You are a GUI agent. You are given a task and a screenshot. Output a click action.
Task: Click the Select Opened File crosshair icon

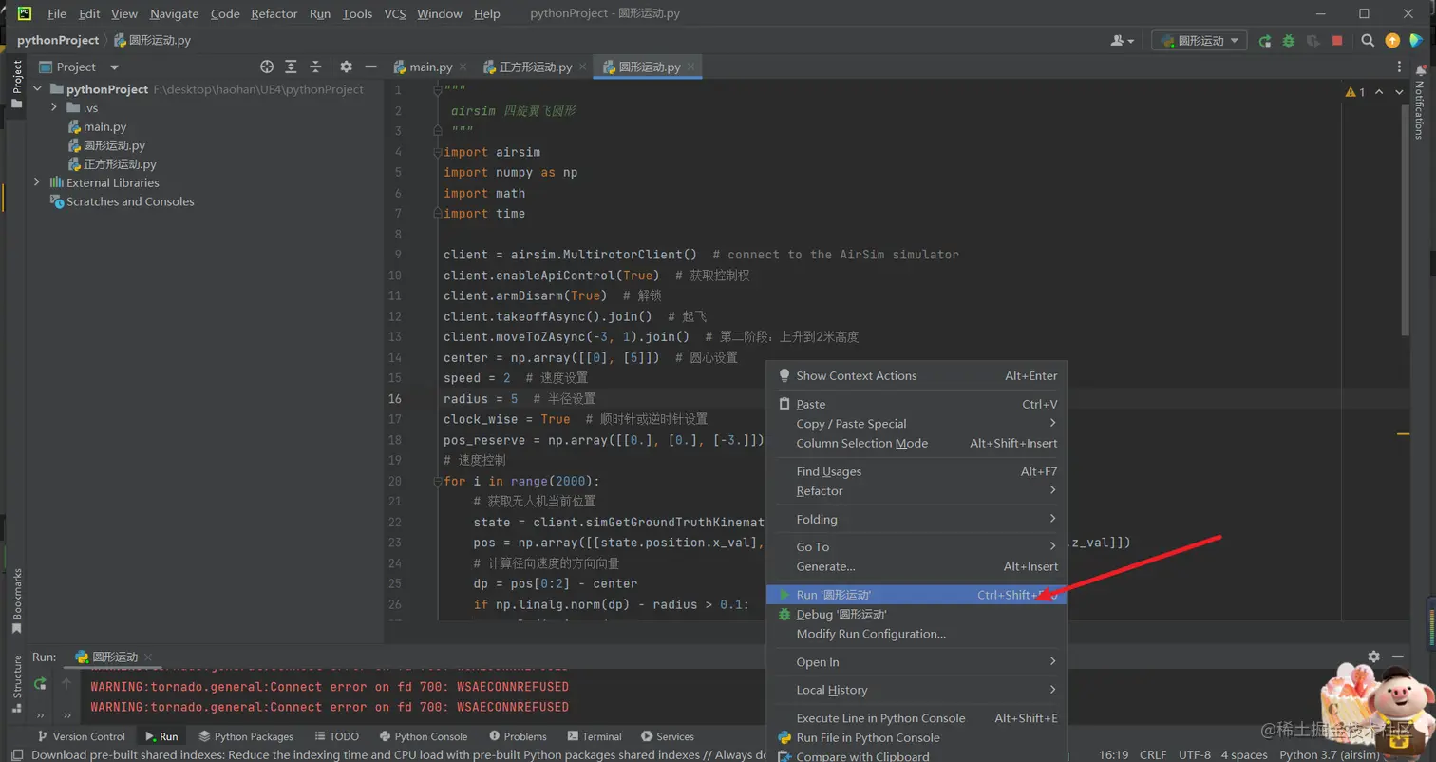pyautogui.click(x=267, y=67)
